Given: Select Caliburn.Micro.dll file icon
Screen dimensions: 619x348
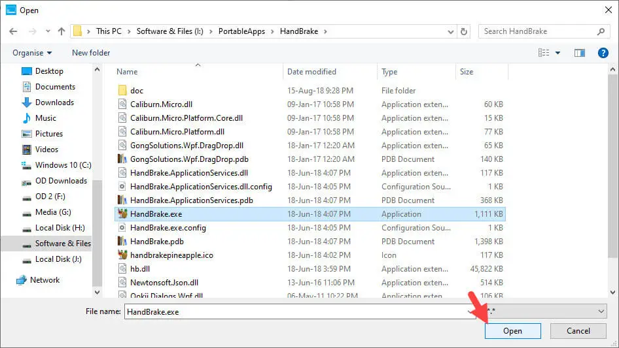Looking at the screenshot, I should [122, 104].
